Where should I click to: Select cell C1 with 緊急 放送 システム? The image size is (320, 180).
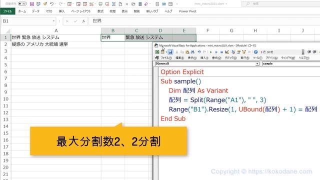pos(136,37)
